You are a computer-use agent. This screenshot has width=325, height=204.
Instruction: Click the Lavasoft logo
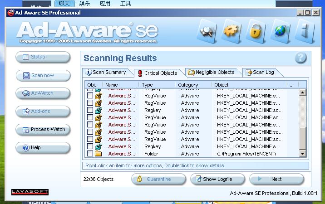[30, 192]
